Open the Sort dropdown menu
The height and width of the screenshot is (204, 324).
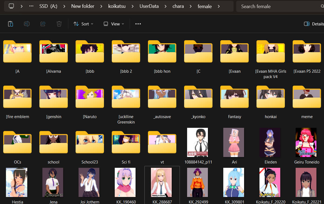click(x=83, y=24)
